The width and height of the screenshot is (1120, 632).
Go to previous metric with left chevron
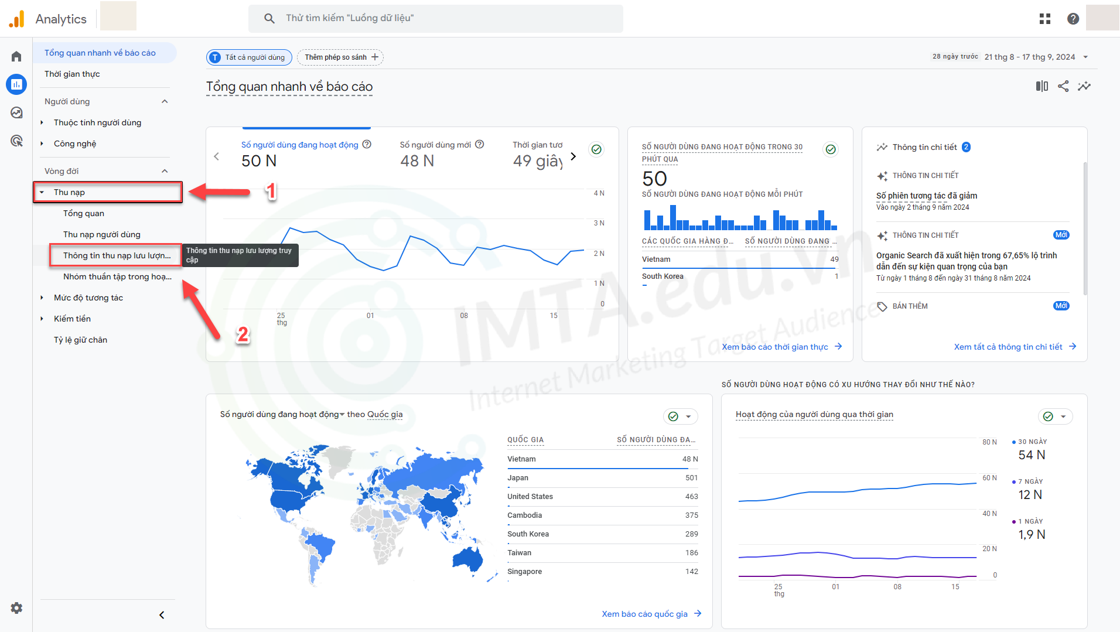click(x=217, y=156)
